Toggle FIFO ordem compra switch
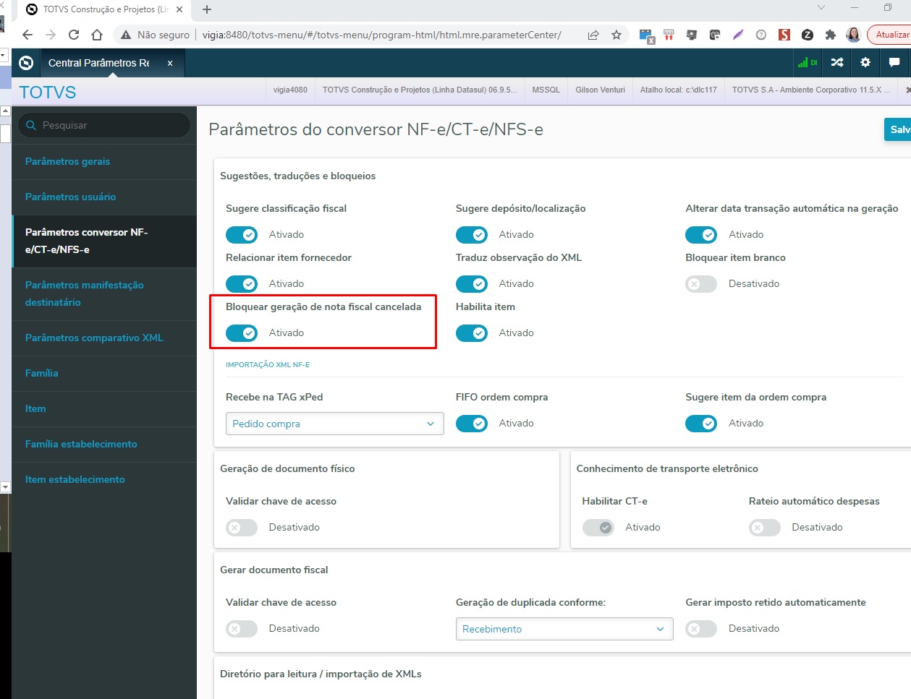This screenshot has height=699, width=911. click(x=472, y=424)
